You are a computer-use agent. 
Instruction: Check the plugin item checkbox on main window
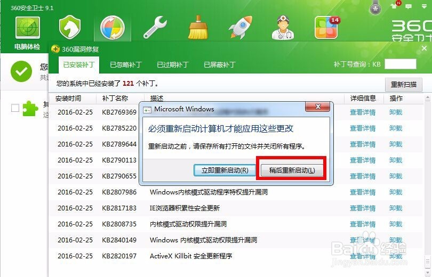click(15, 108)
